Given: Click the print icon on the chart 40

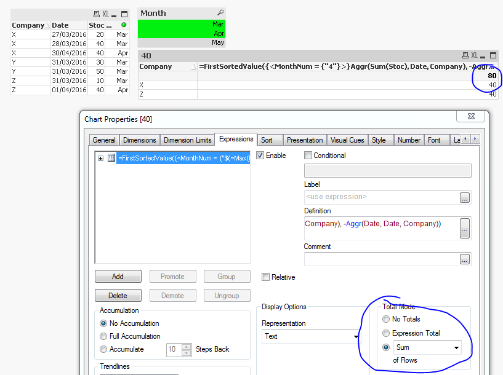Looking at the screenshot, I should click(x=465, y=55).
